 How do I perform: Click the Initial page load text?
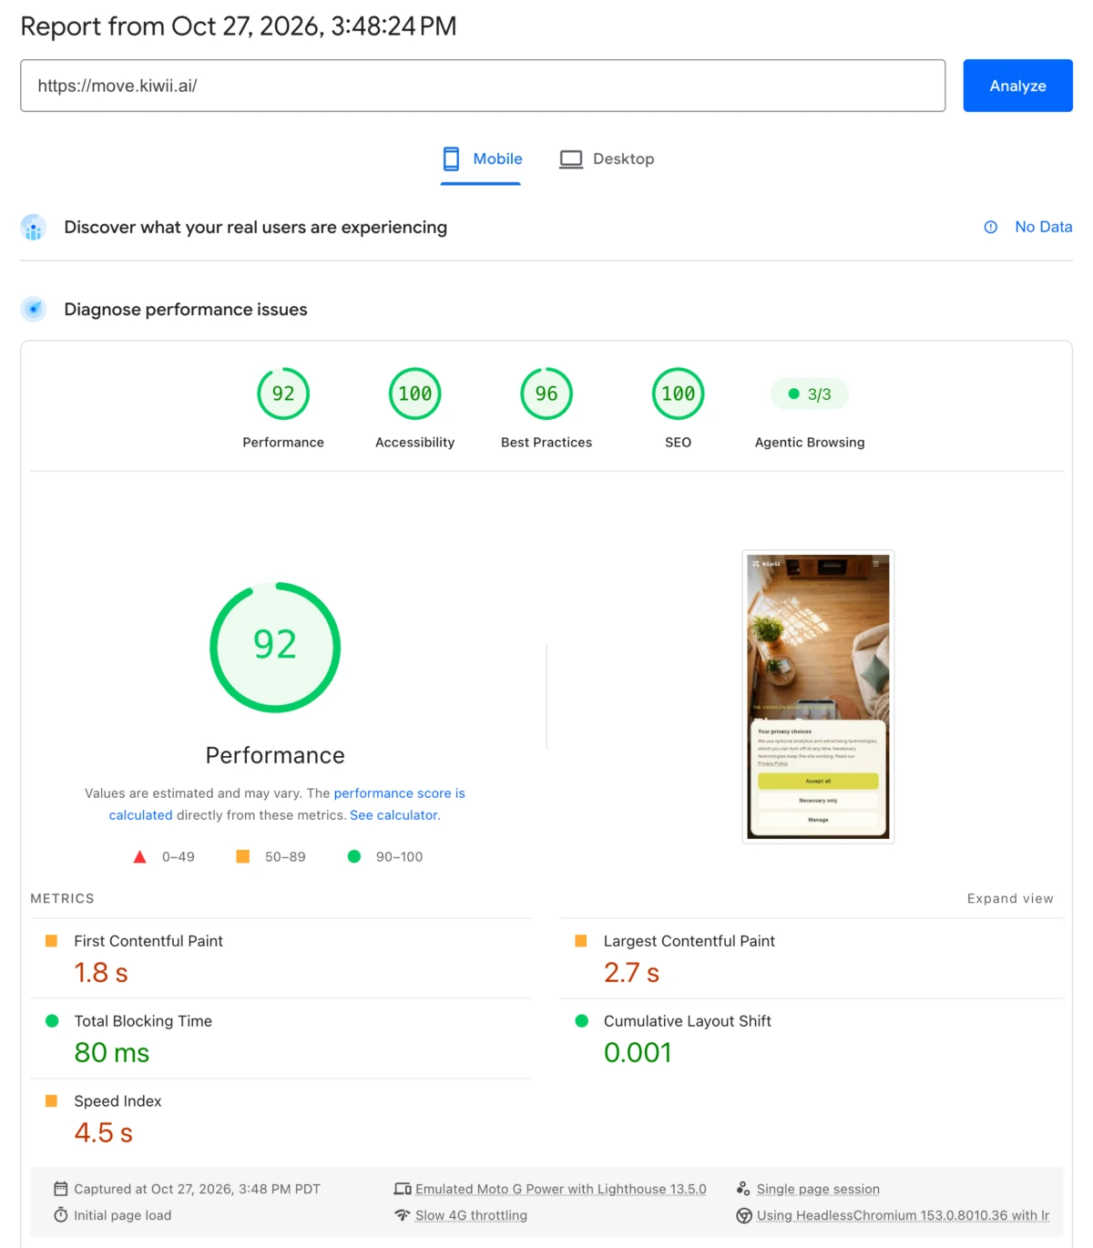tap(122, 1215)
